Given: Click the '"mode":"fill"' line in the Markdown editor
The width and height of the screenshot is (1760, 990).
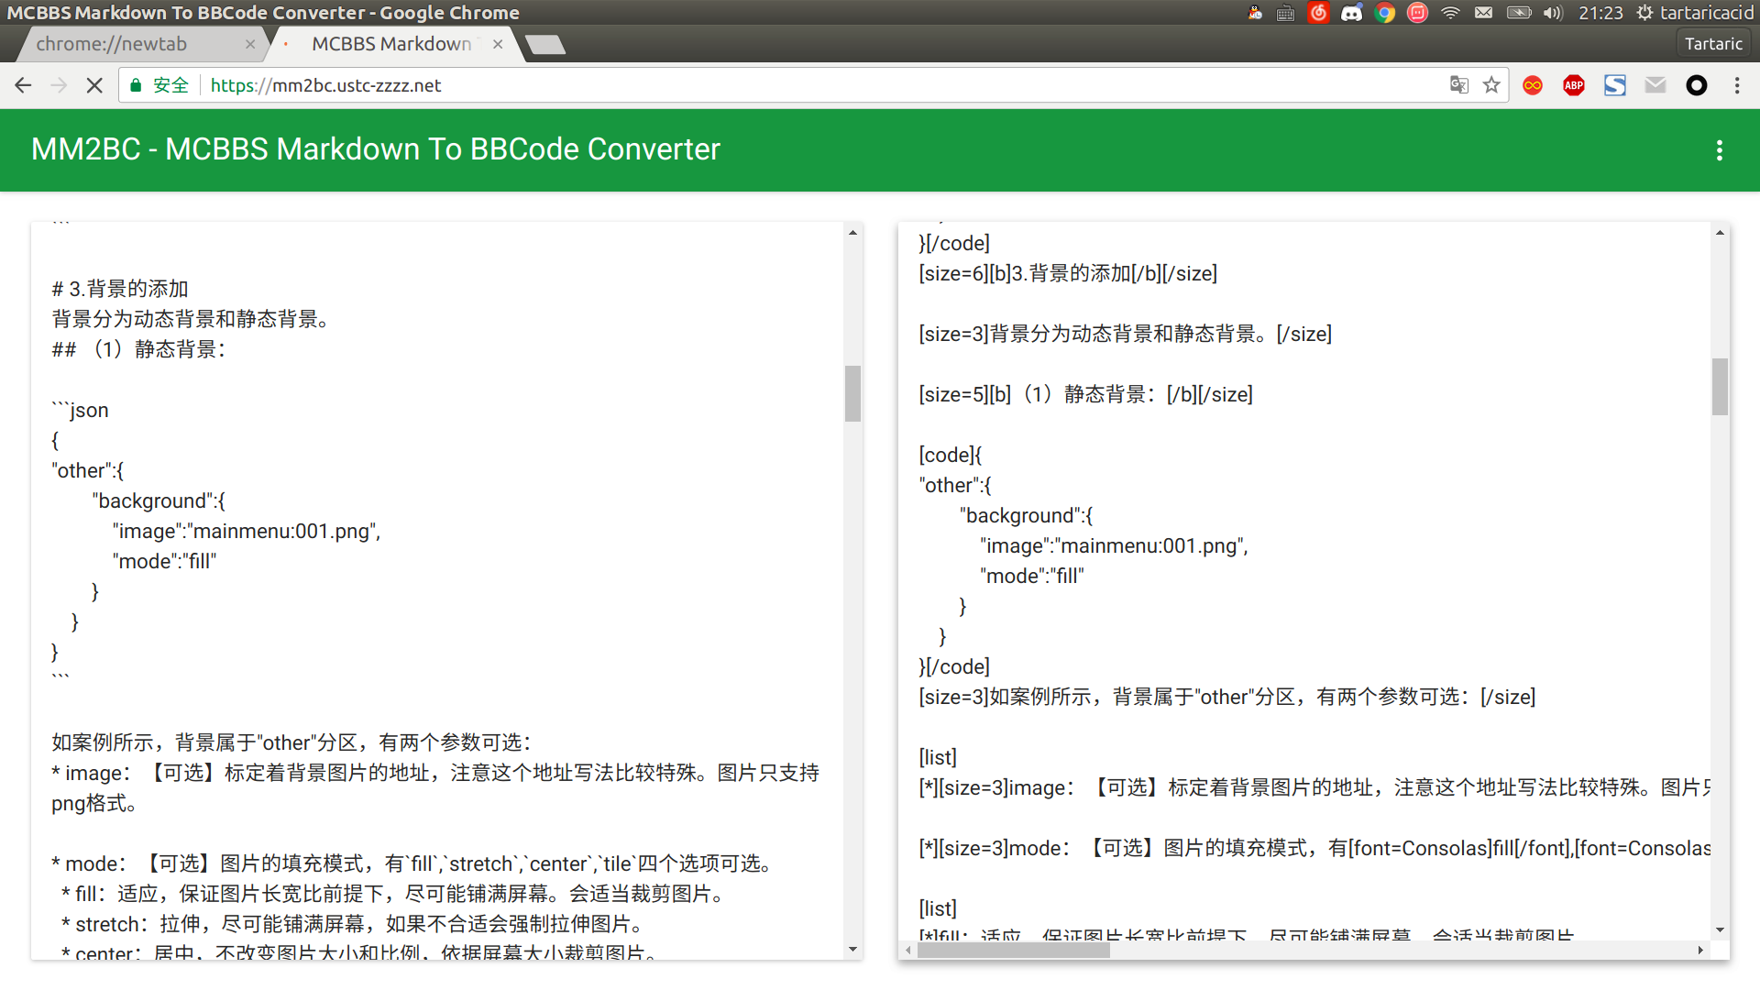Looking at the screenshot, I should 164,561.
